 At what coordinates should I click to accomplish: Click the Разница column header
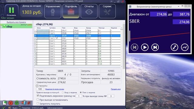coord(102,28)
